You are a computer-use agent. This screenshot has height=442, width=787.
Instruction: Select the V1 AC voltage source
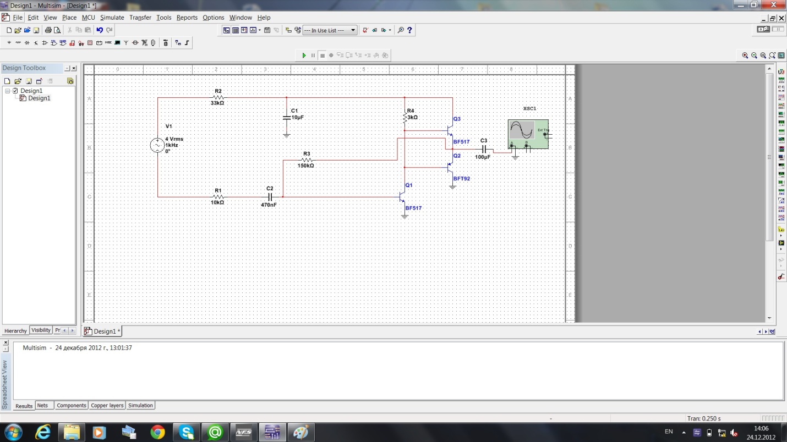click(x=157, y=145)
